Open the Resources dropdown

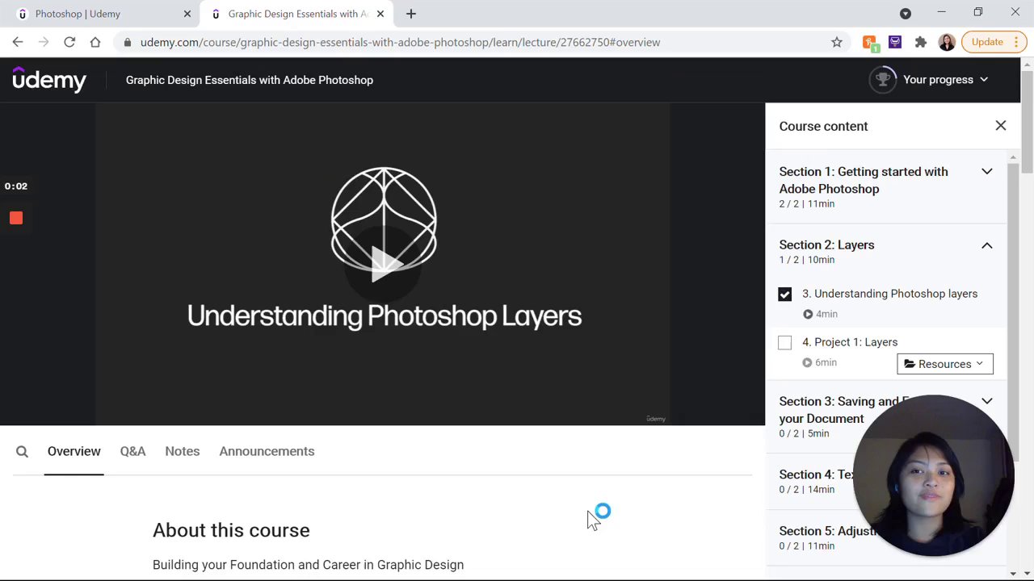click(x=944, y=364)
